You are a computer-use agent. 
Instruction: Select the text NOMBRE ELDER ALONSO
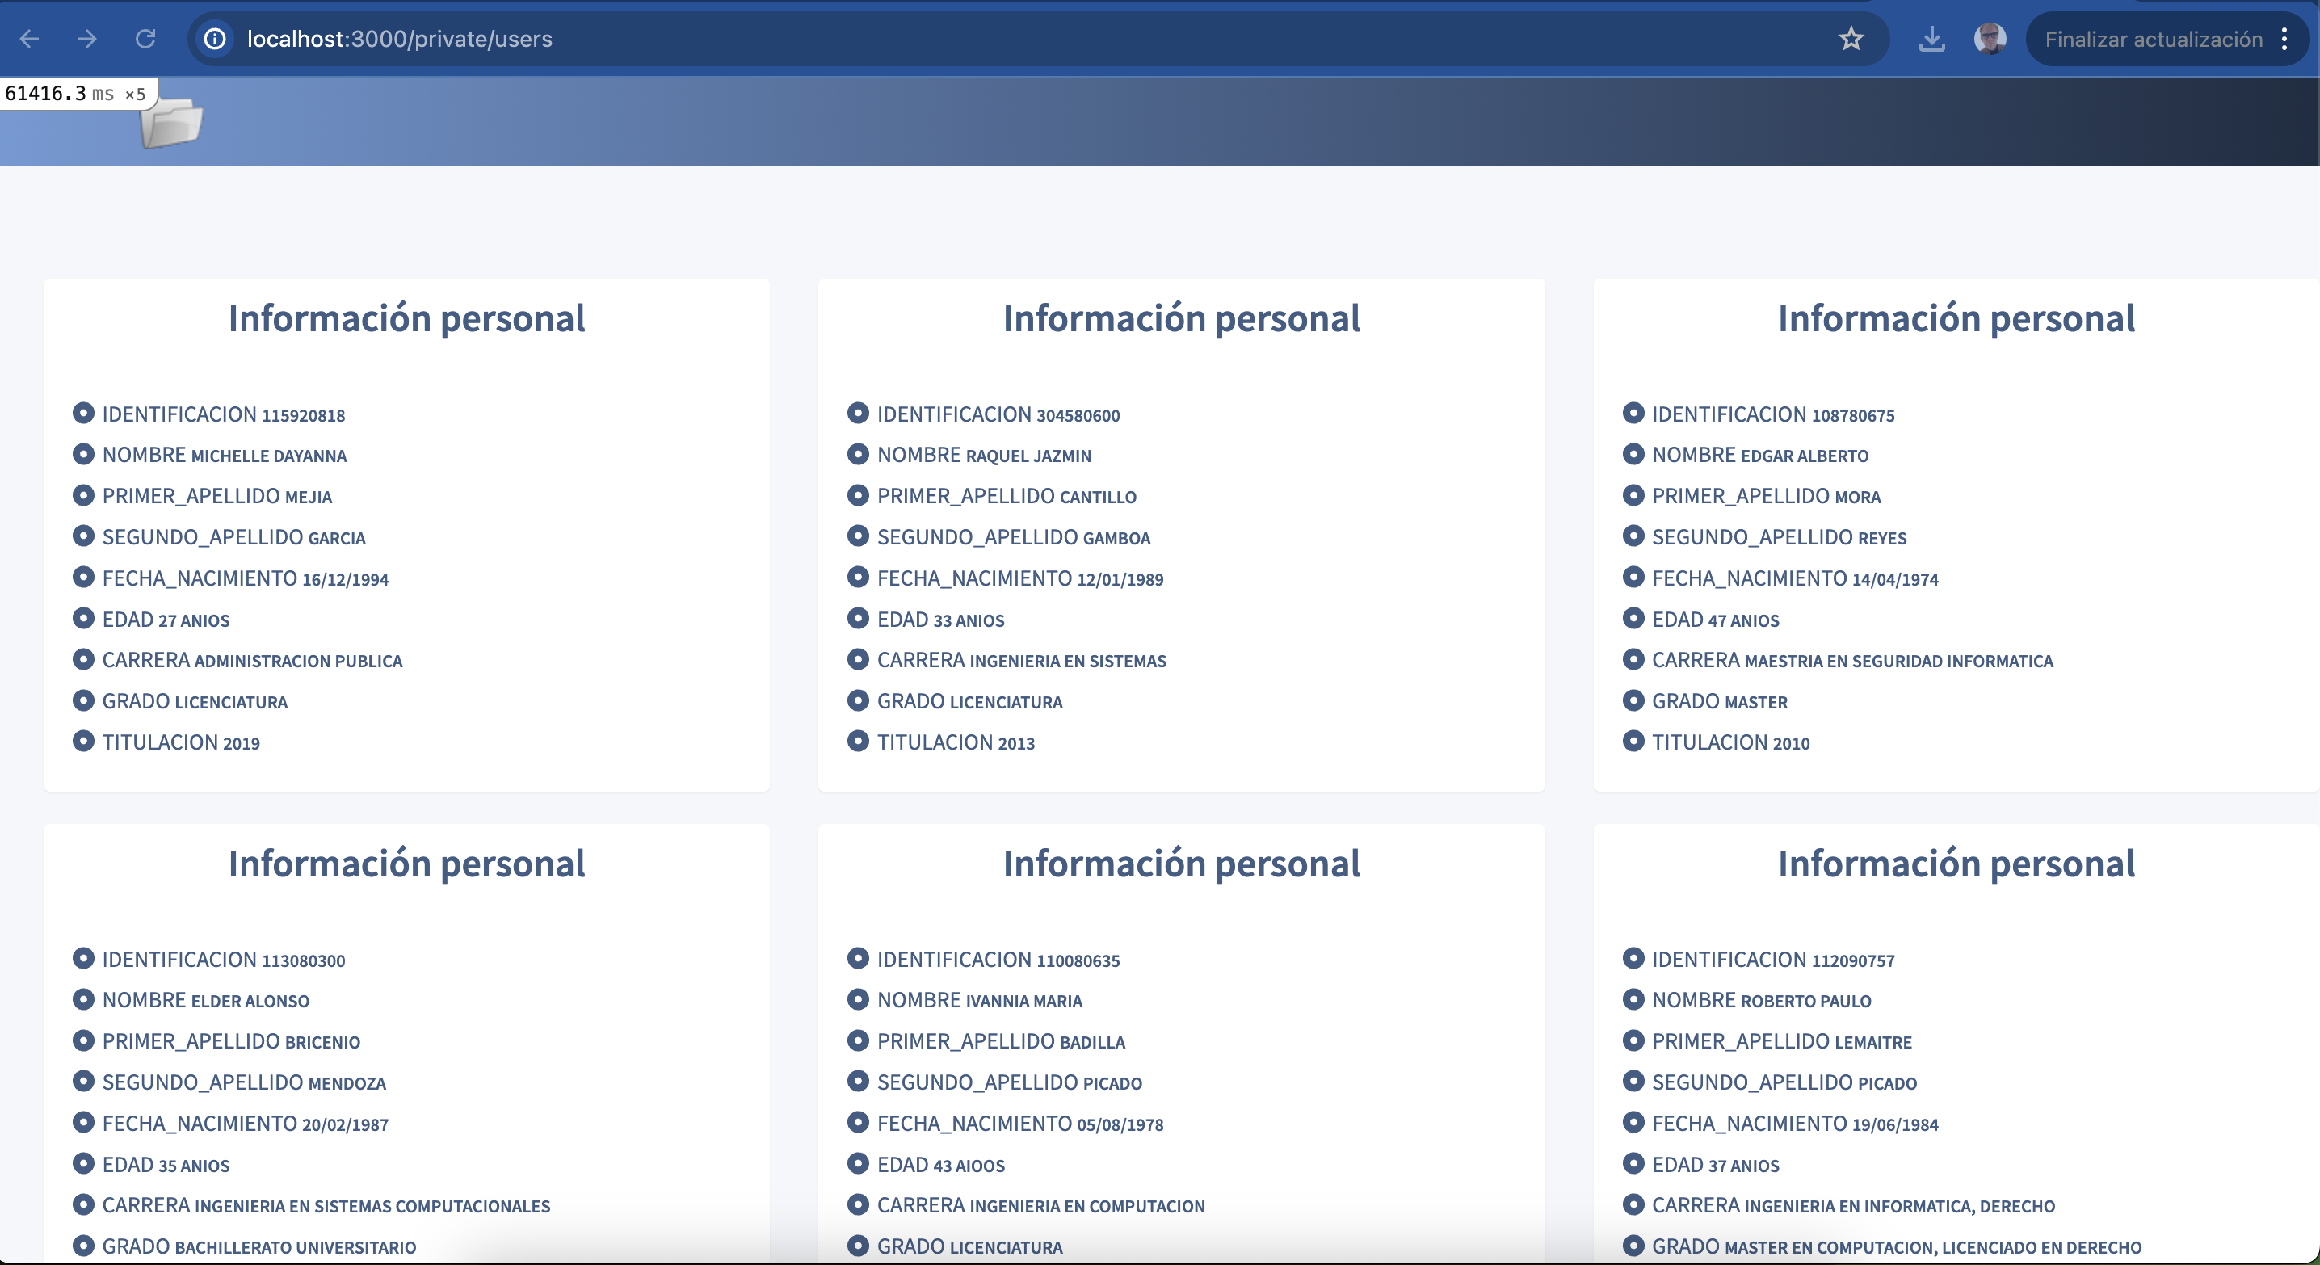click(205, 1001)
